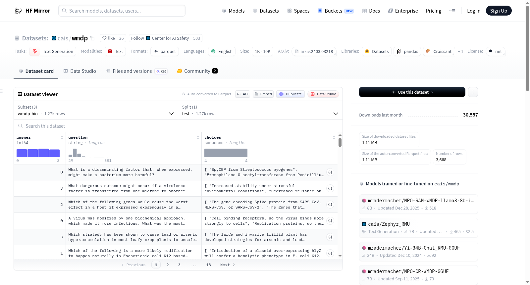
Task: Expand choices cell for invasive triffid plant row
Action: (330, 237)
